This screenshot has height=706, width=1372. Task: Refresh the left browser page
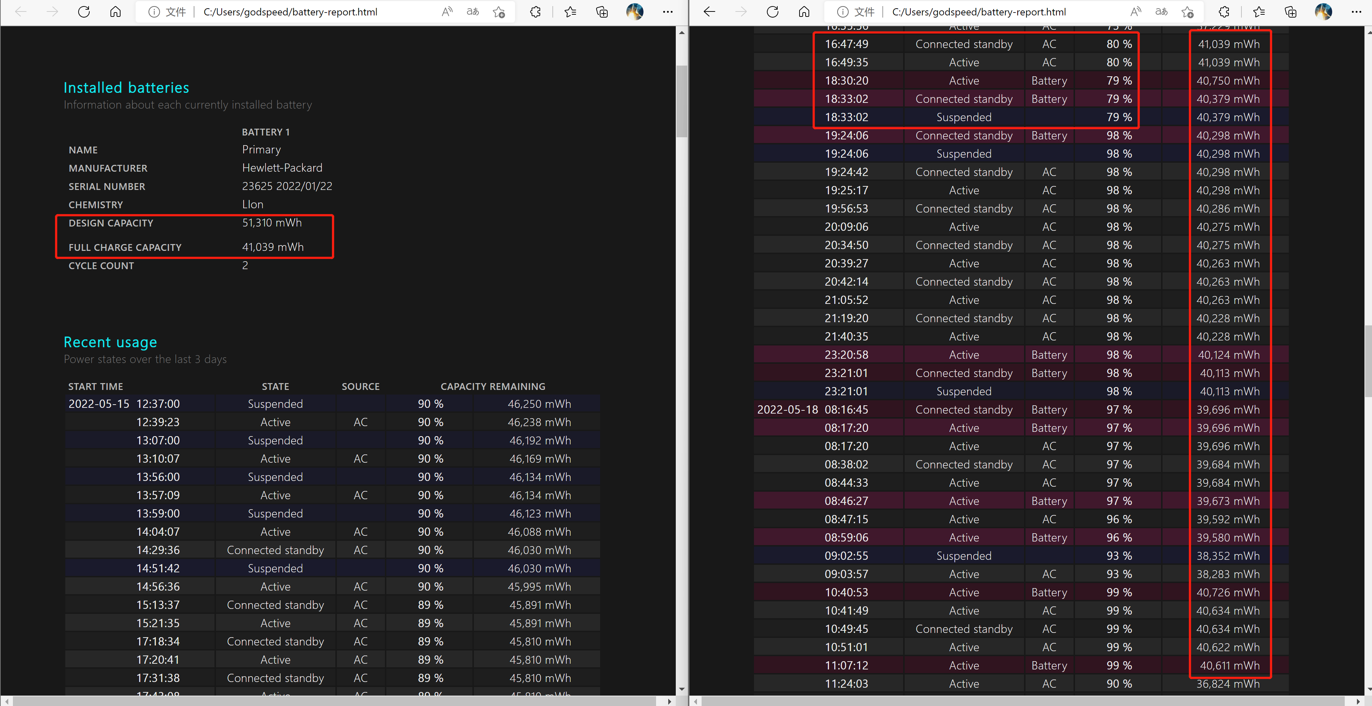[84, 12]
